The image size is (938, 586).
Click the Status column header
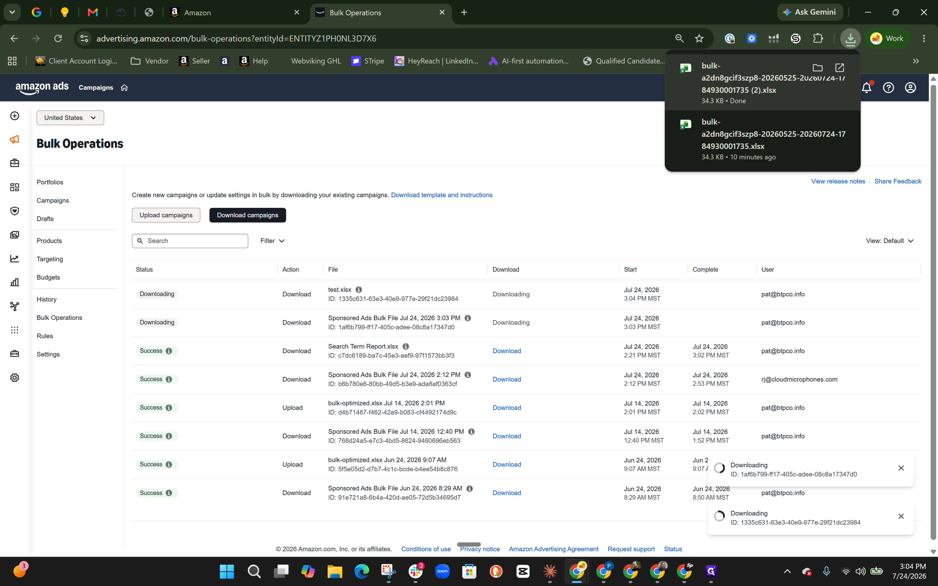tap(144, 269)
